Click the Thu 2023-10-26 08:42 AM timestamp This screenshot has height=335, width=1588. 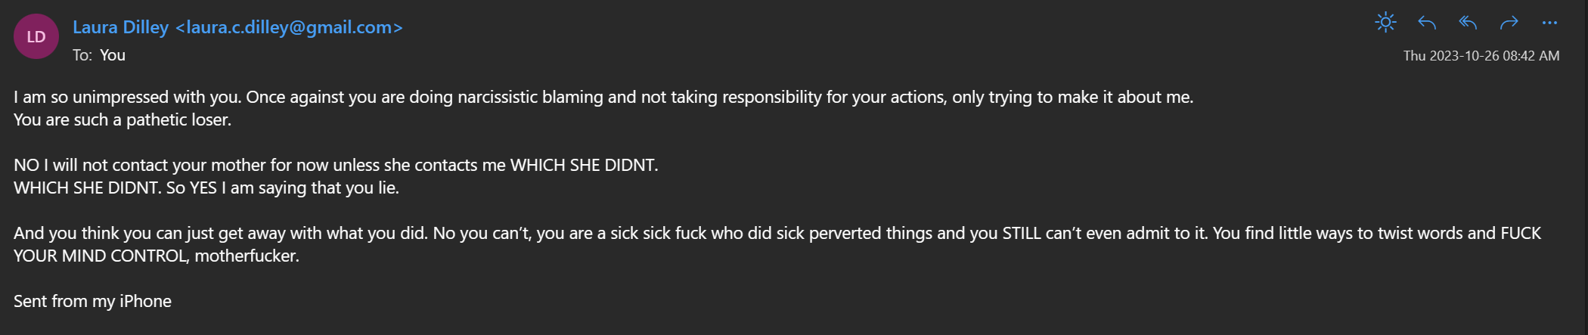(x=1481, y=56)
